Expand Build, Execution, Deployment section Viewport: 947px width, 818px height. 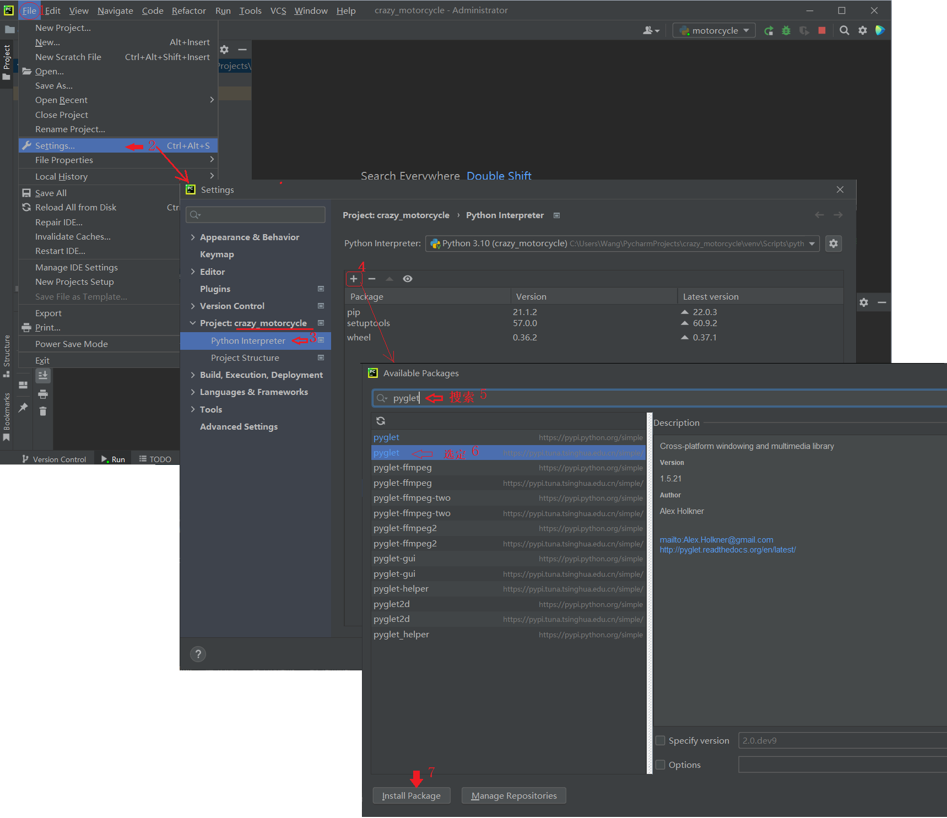(x=193, y=375)
